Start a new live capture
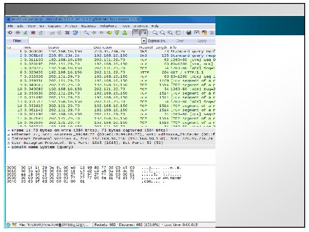Screen dimensions: 309x232 25,33
